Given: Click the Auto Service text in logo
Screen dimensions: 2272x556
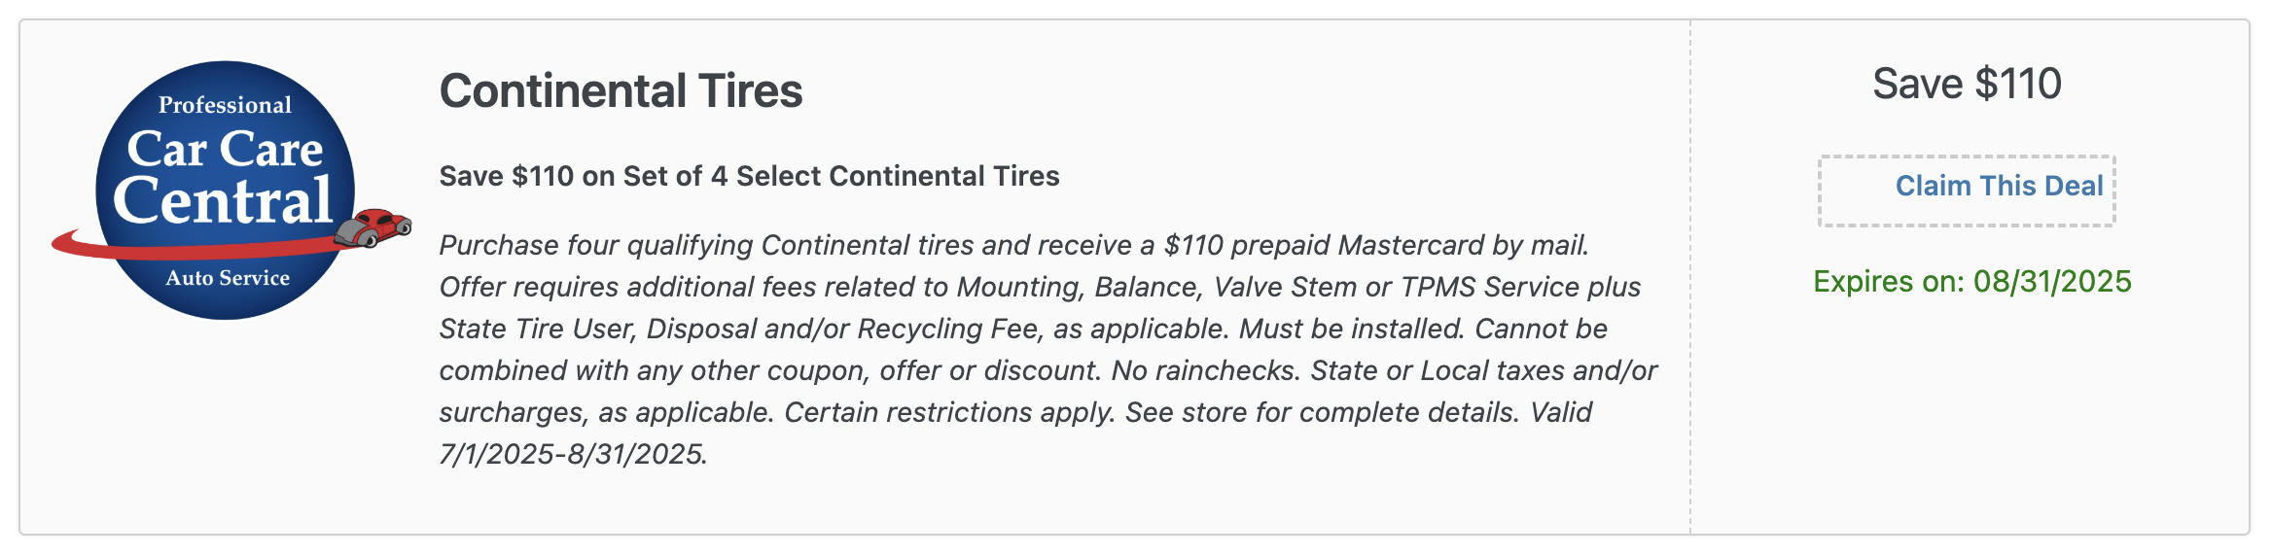Looking at the screenshot, I should coord(228,278).
